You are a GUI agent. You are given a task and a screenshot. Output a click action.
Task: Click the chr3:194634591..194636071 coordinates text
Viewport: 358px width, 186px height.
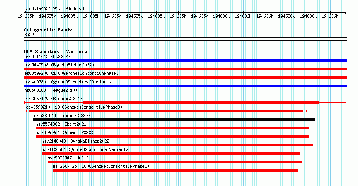tap(54, 9)
